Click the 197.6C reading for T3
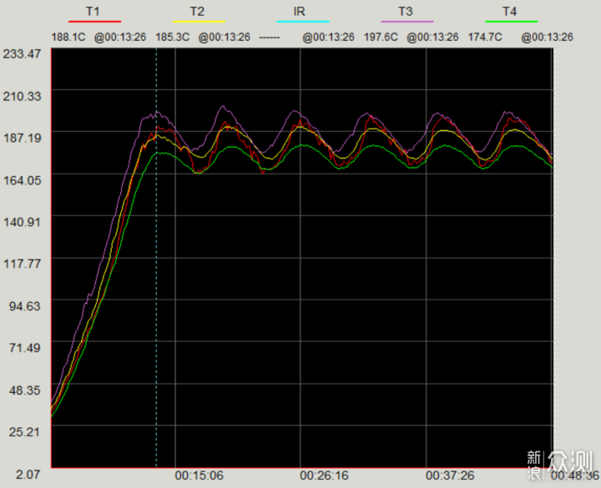The width and height of the screenshot is (601, 488). coord(381,38)
